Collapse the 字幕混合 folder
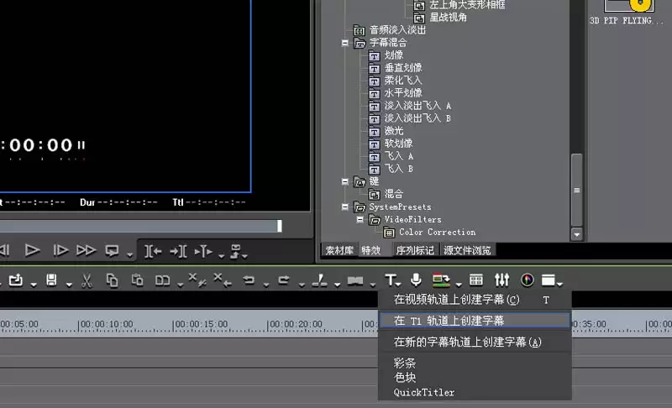The image size is (672, 408). (x=345, y=43)
